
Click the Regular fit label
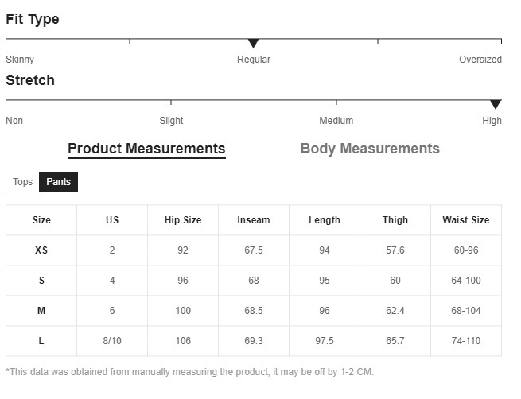pos(254,60)
